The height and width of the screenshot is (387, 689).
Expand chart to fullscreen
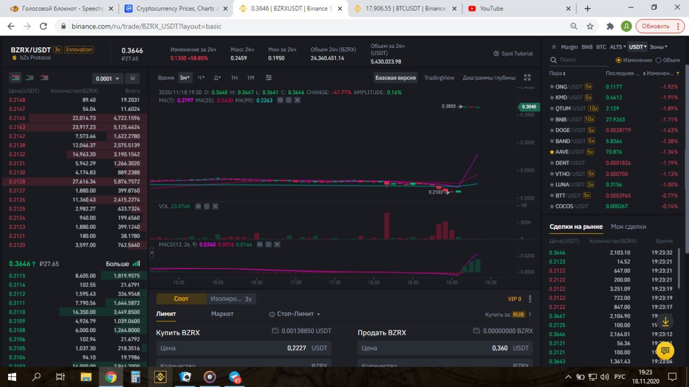tap(527, 78)
